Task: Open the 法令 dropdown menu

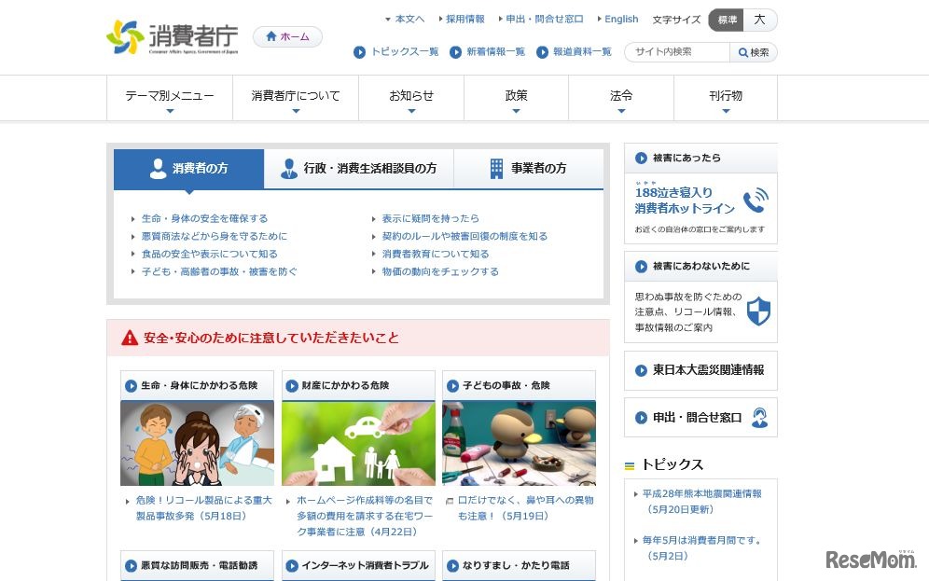Action: pos(620,96)
